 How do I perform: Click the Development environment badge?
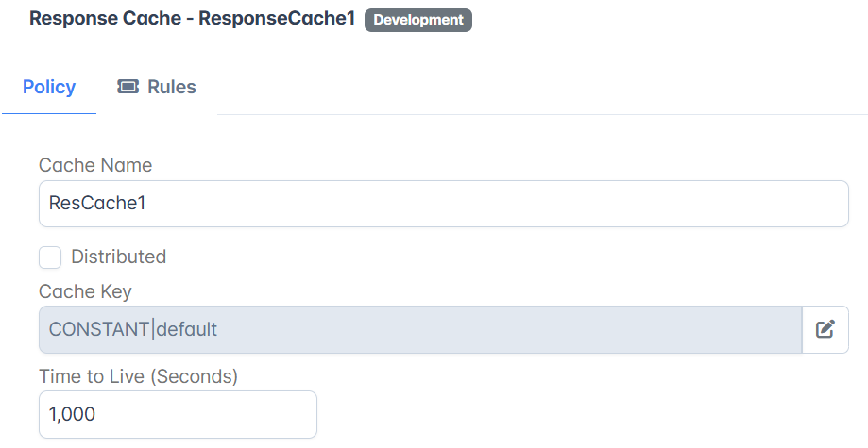pos(418,20)
